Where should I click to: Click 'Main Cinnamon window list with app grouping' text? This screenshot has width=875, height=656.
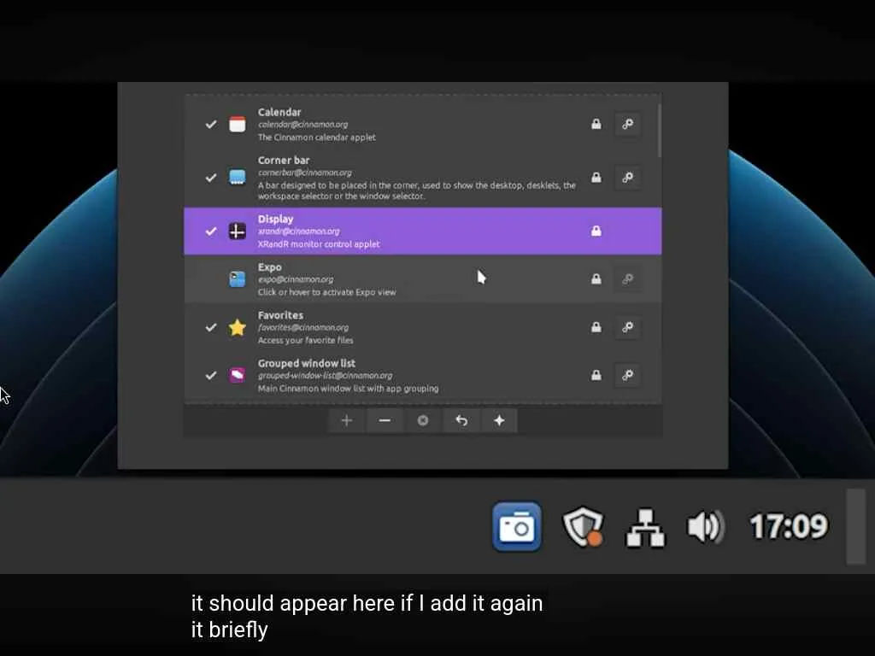coord(348,389)
